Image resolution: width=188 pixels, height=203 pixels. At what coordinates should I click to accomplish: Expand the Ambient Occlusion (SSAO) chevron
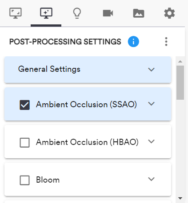point(151,104)
